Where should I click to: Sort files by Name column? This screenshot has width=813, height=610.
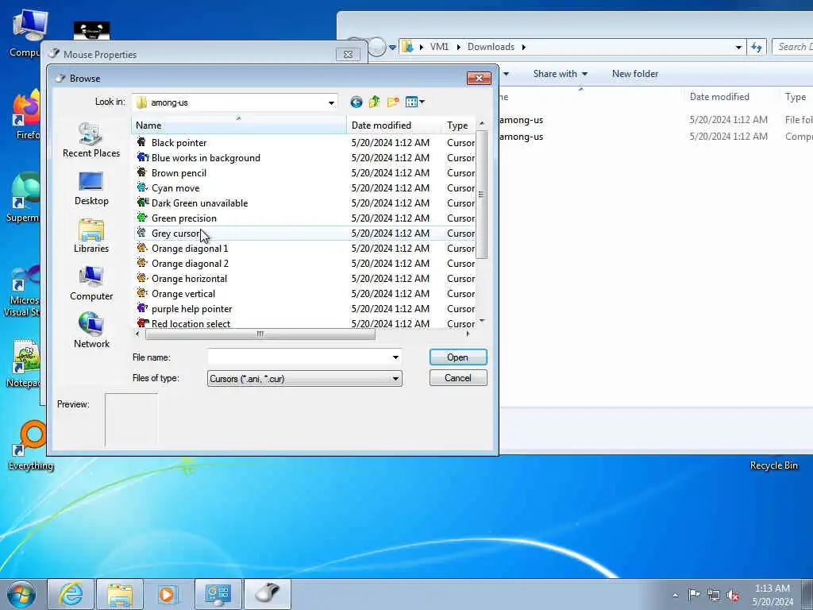[239, 125]
